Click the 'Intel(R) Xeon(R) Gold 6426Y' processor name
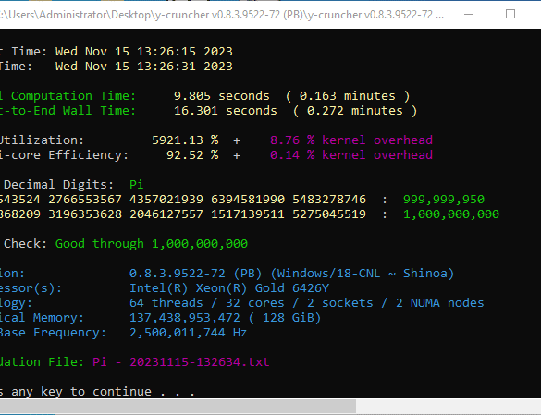The height and width of the screenshot is (415, 541). pos(229,288)
